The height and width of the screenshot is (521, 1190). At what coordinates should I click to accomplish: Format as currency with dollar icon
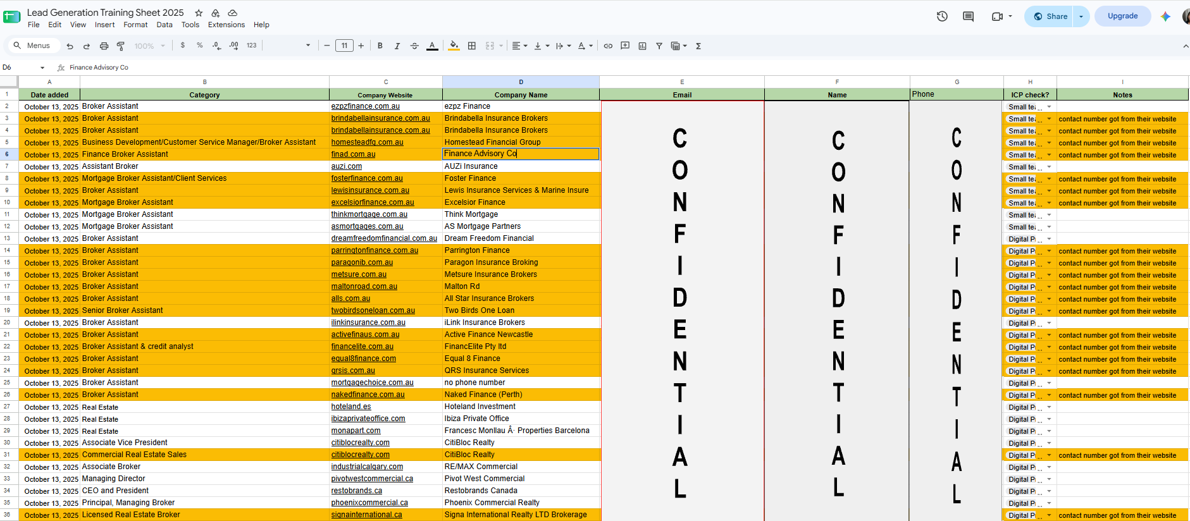[x=183, y=46]
